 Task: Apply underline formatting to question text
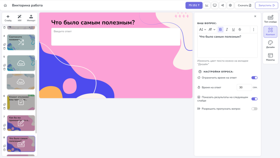(233, 29)
